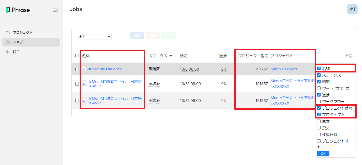The image size is (362, 165).
Task: Tick the row checkbox for ★Sample File.docx
Action: tap(77, 69)
